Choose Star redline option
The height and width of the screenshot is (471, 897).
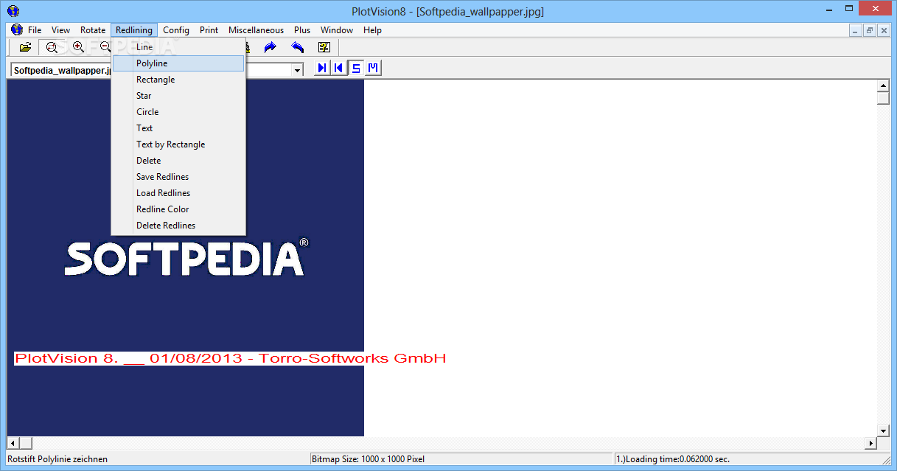pos(178,96)
